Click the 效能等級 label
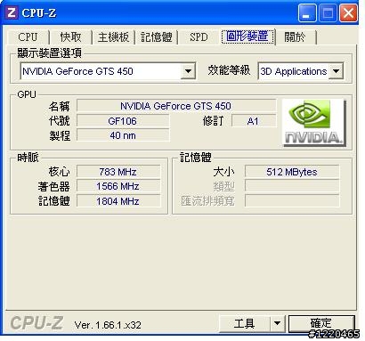 (229, 70)
